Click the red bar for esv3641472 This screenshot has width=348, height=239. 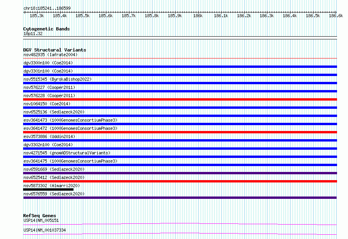click(x=180, y=132)
